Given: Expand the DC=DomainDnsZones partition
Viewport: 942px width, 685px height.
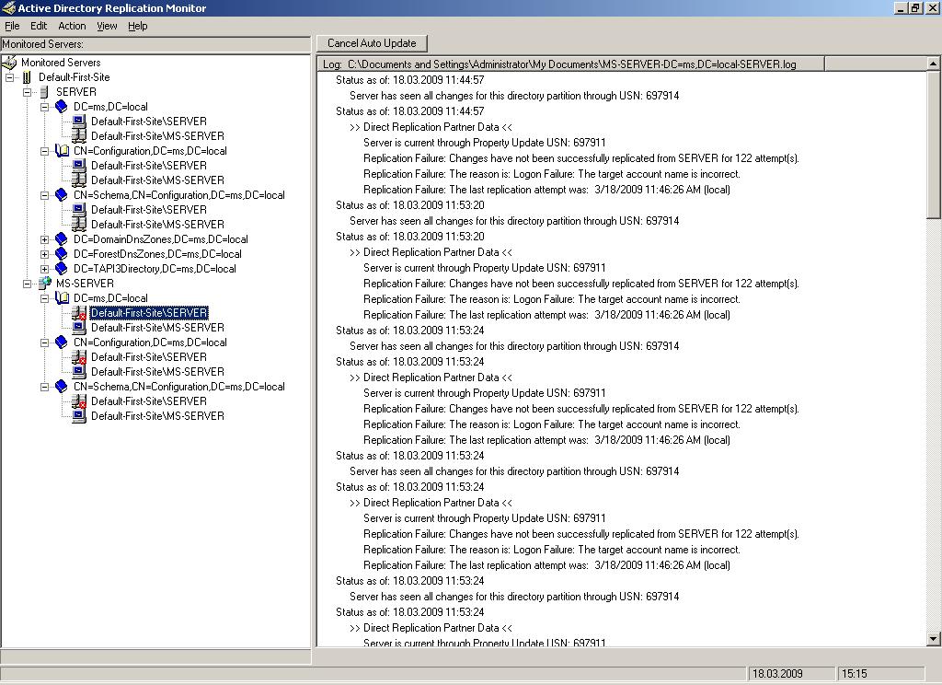Looking at the screenshot, I should (44, 239).
